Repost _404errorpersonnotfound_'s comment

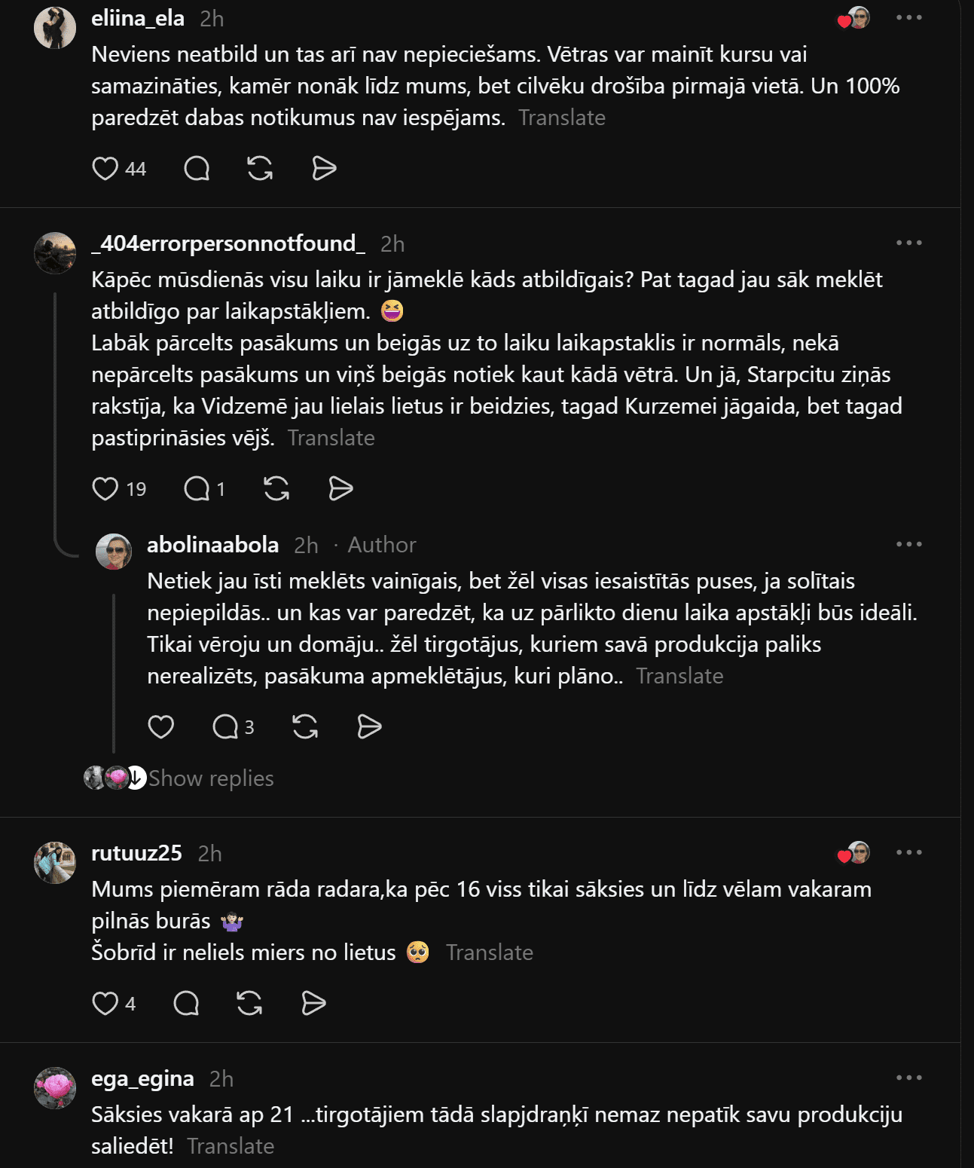pos(276,488)
